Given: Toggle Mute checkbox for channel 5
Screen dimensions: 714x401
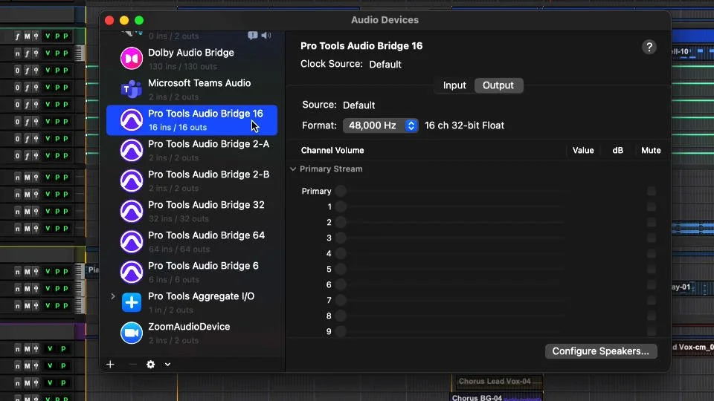Looking at the screenshot, I should tap(652, 269).
